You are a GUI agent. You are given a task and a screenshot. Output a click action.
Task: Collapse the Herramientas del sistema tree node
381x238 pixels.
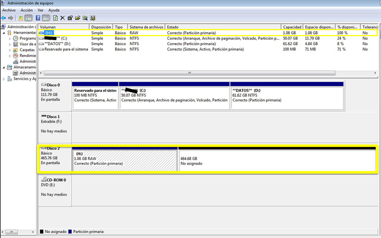click(4, 33)
